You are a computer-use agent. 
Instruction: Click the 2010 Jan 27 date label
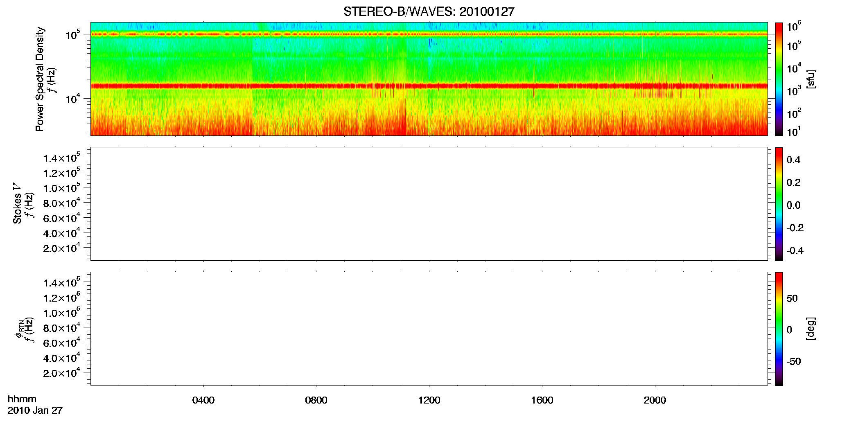[x=35, y=410]
